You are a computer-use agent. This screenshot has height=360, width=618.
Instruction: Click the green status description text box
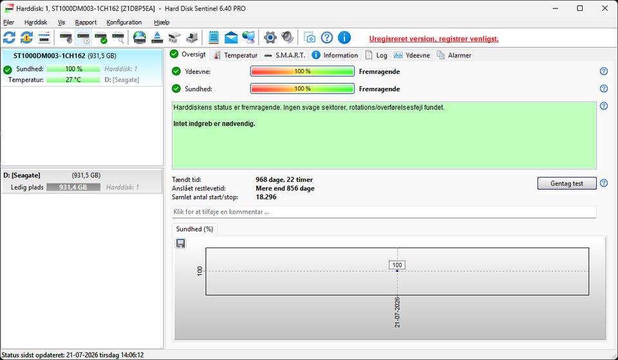(x=384, y=136)
